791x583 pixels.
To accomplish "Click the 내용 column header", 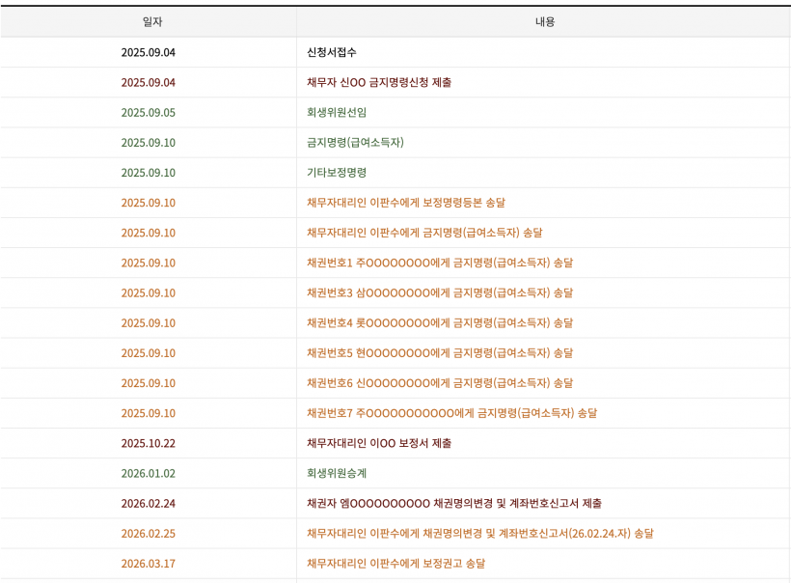I will coord(545,21).
